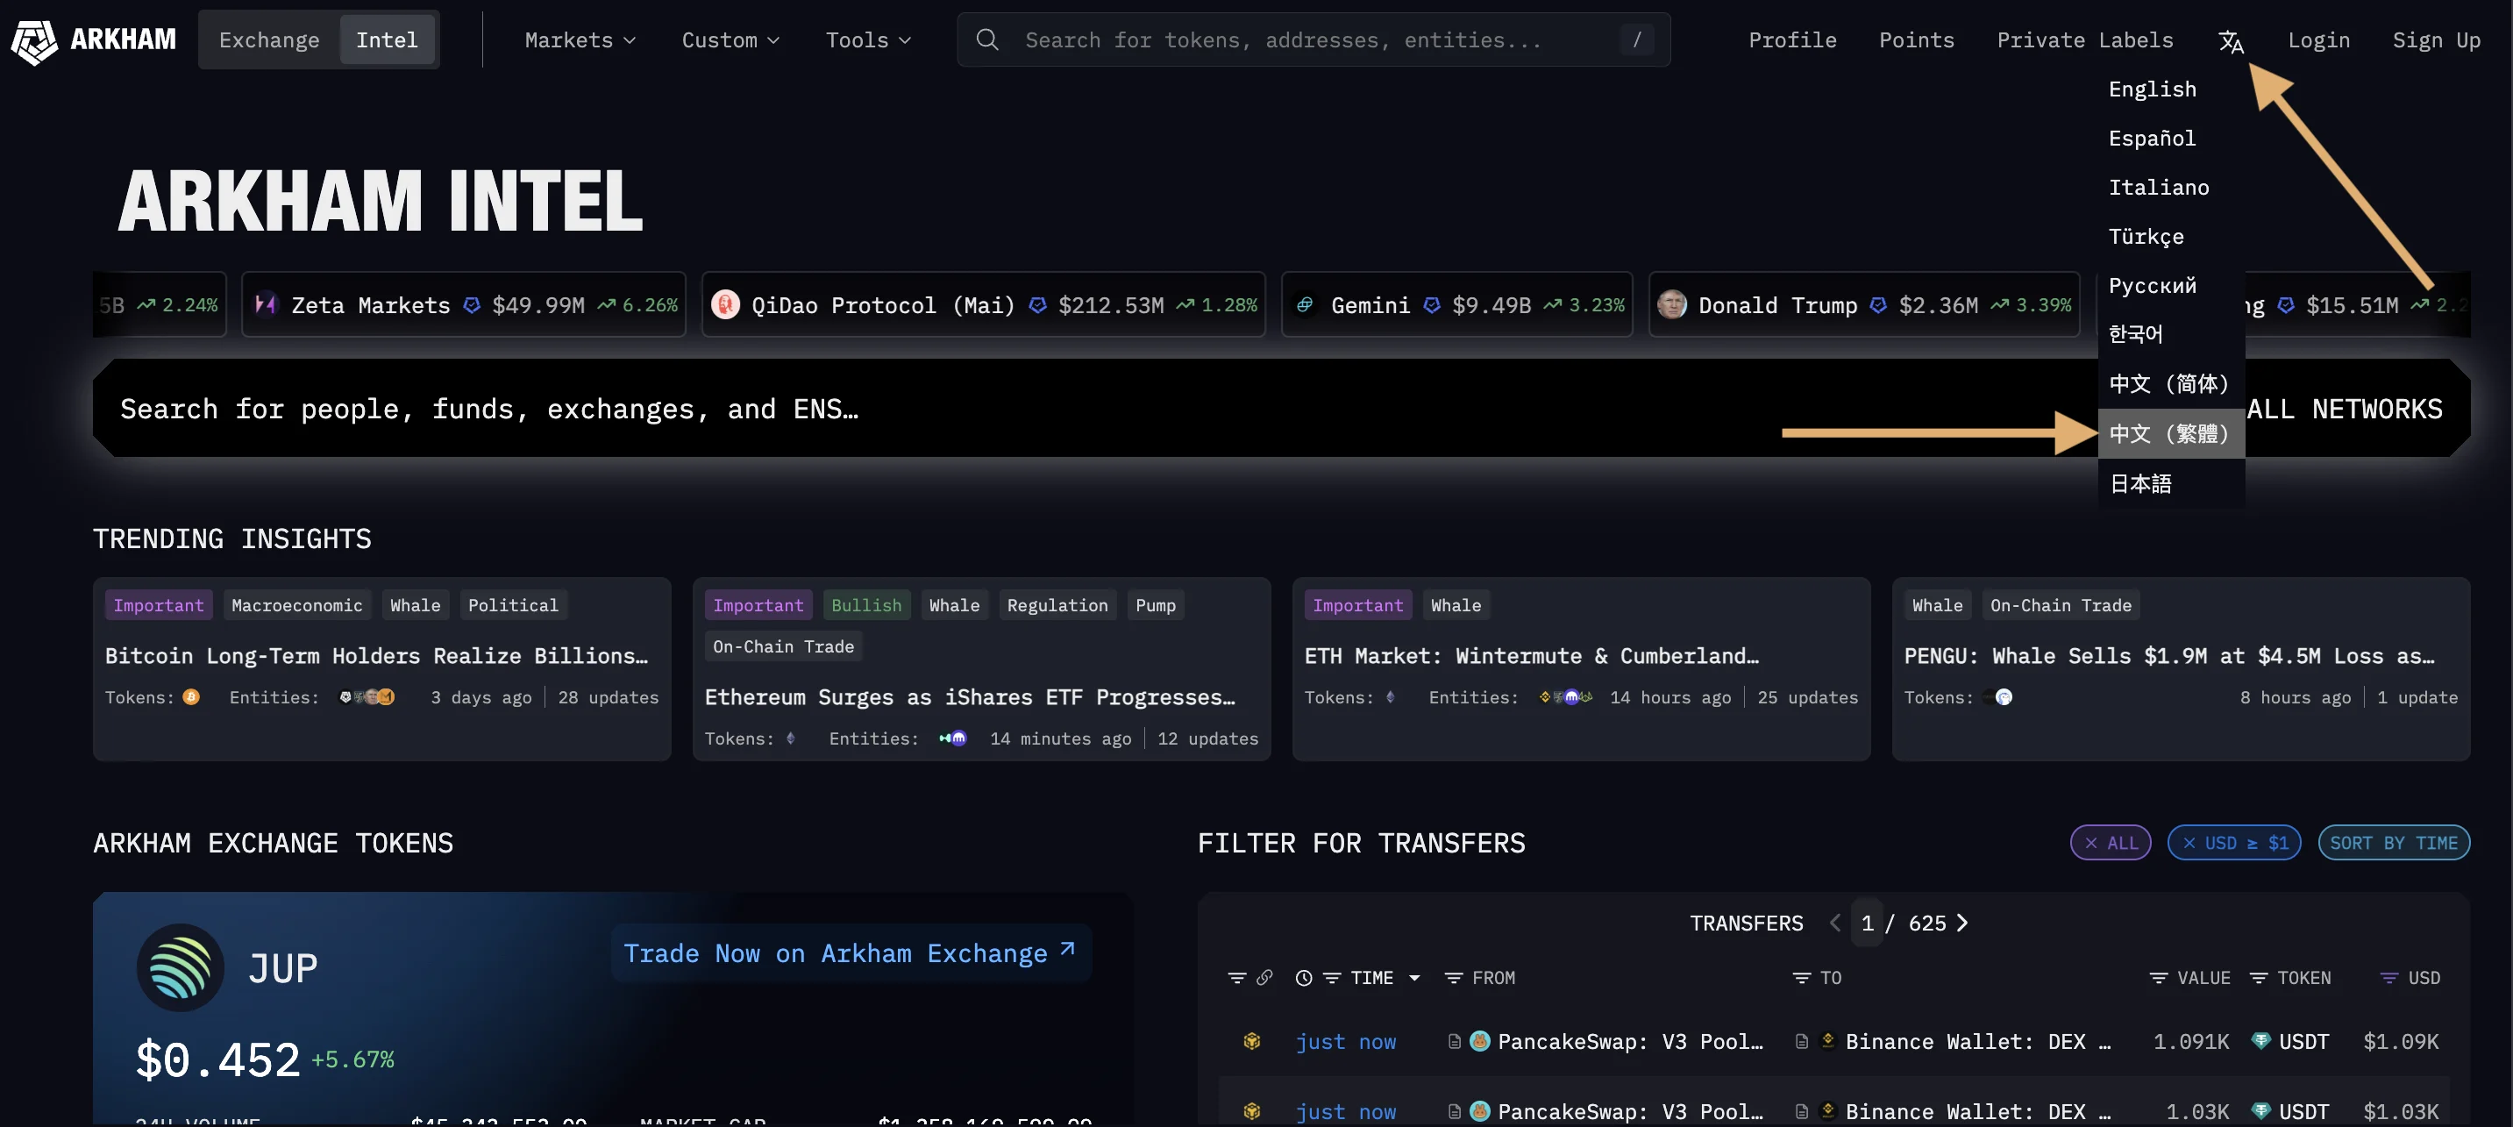Viewport: 2513px width, 1127px height.
Task: Click the USDT token icon in the 1.091K row
Action: click(2260, 1041)
